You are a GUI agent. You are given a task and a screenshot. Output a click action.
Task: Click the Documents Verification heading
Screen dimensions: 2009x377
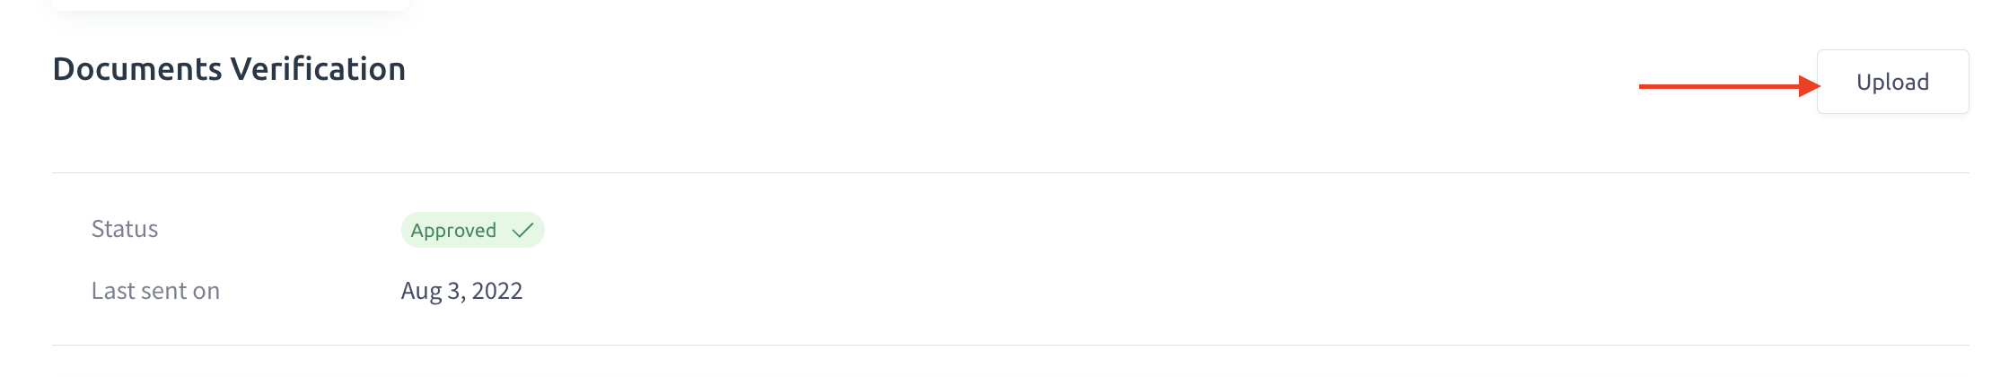pos(229,69)
